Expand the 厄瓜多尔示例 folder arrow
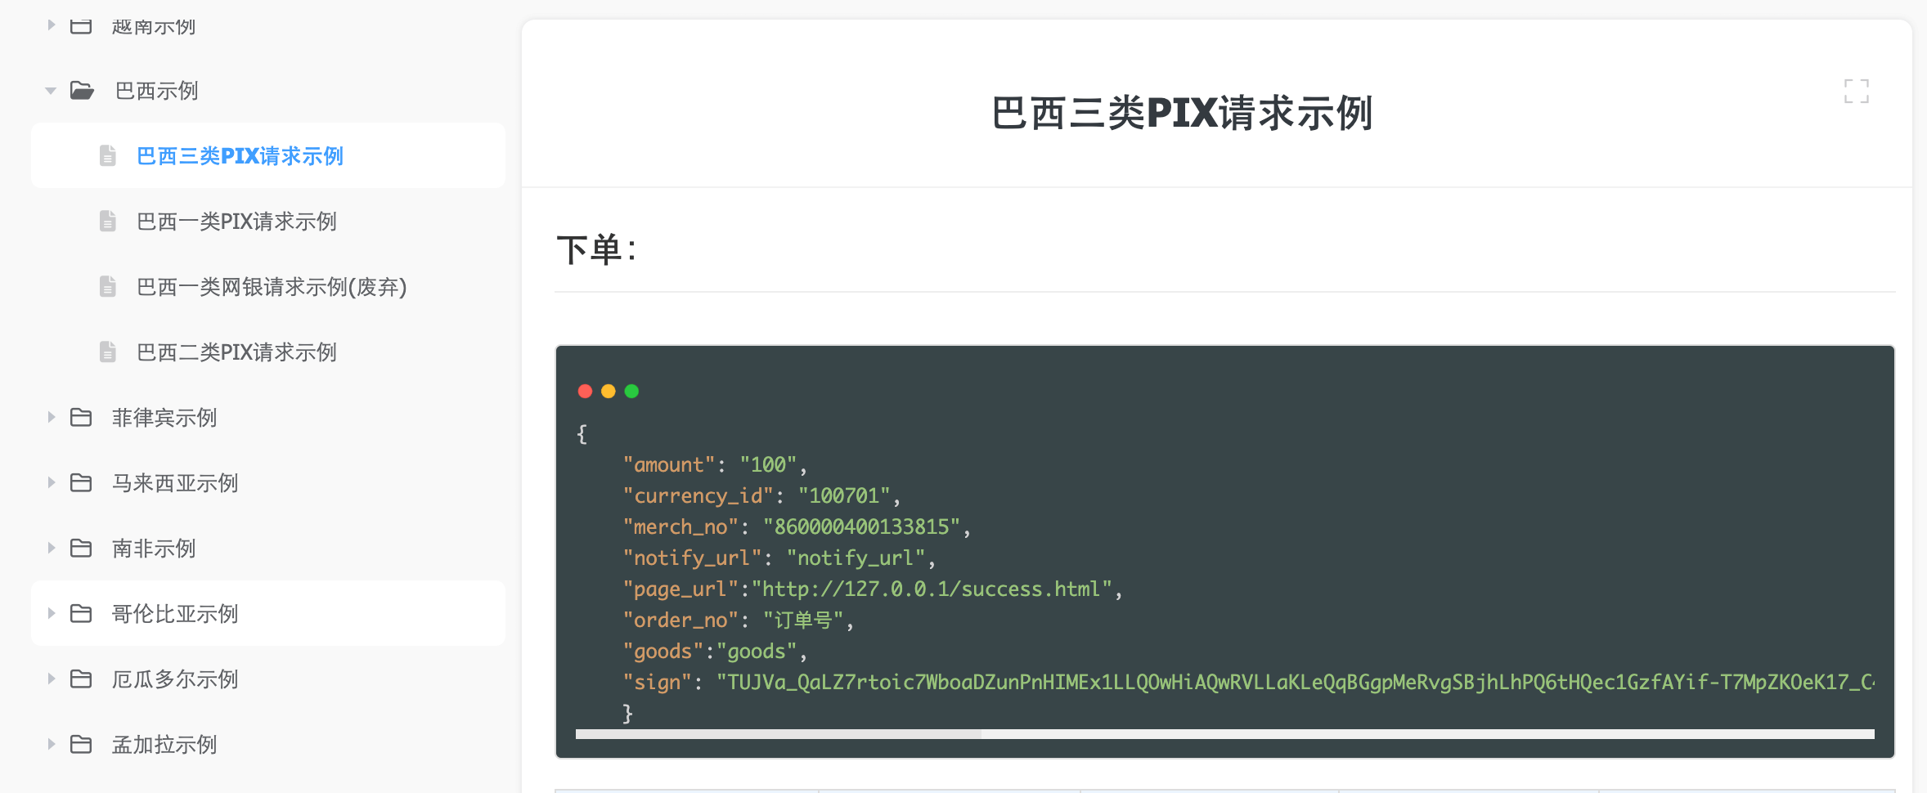1927x793 pixels. pyautogui.click(x=51, y=679)
